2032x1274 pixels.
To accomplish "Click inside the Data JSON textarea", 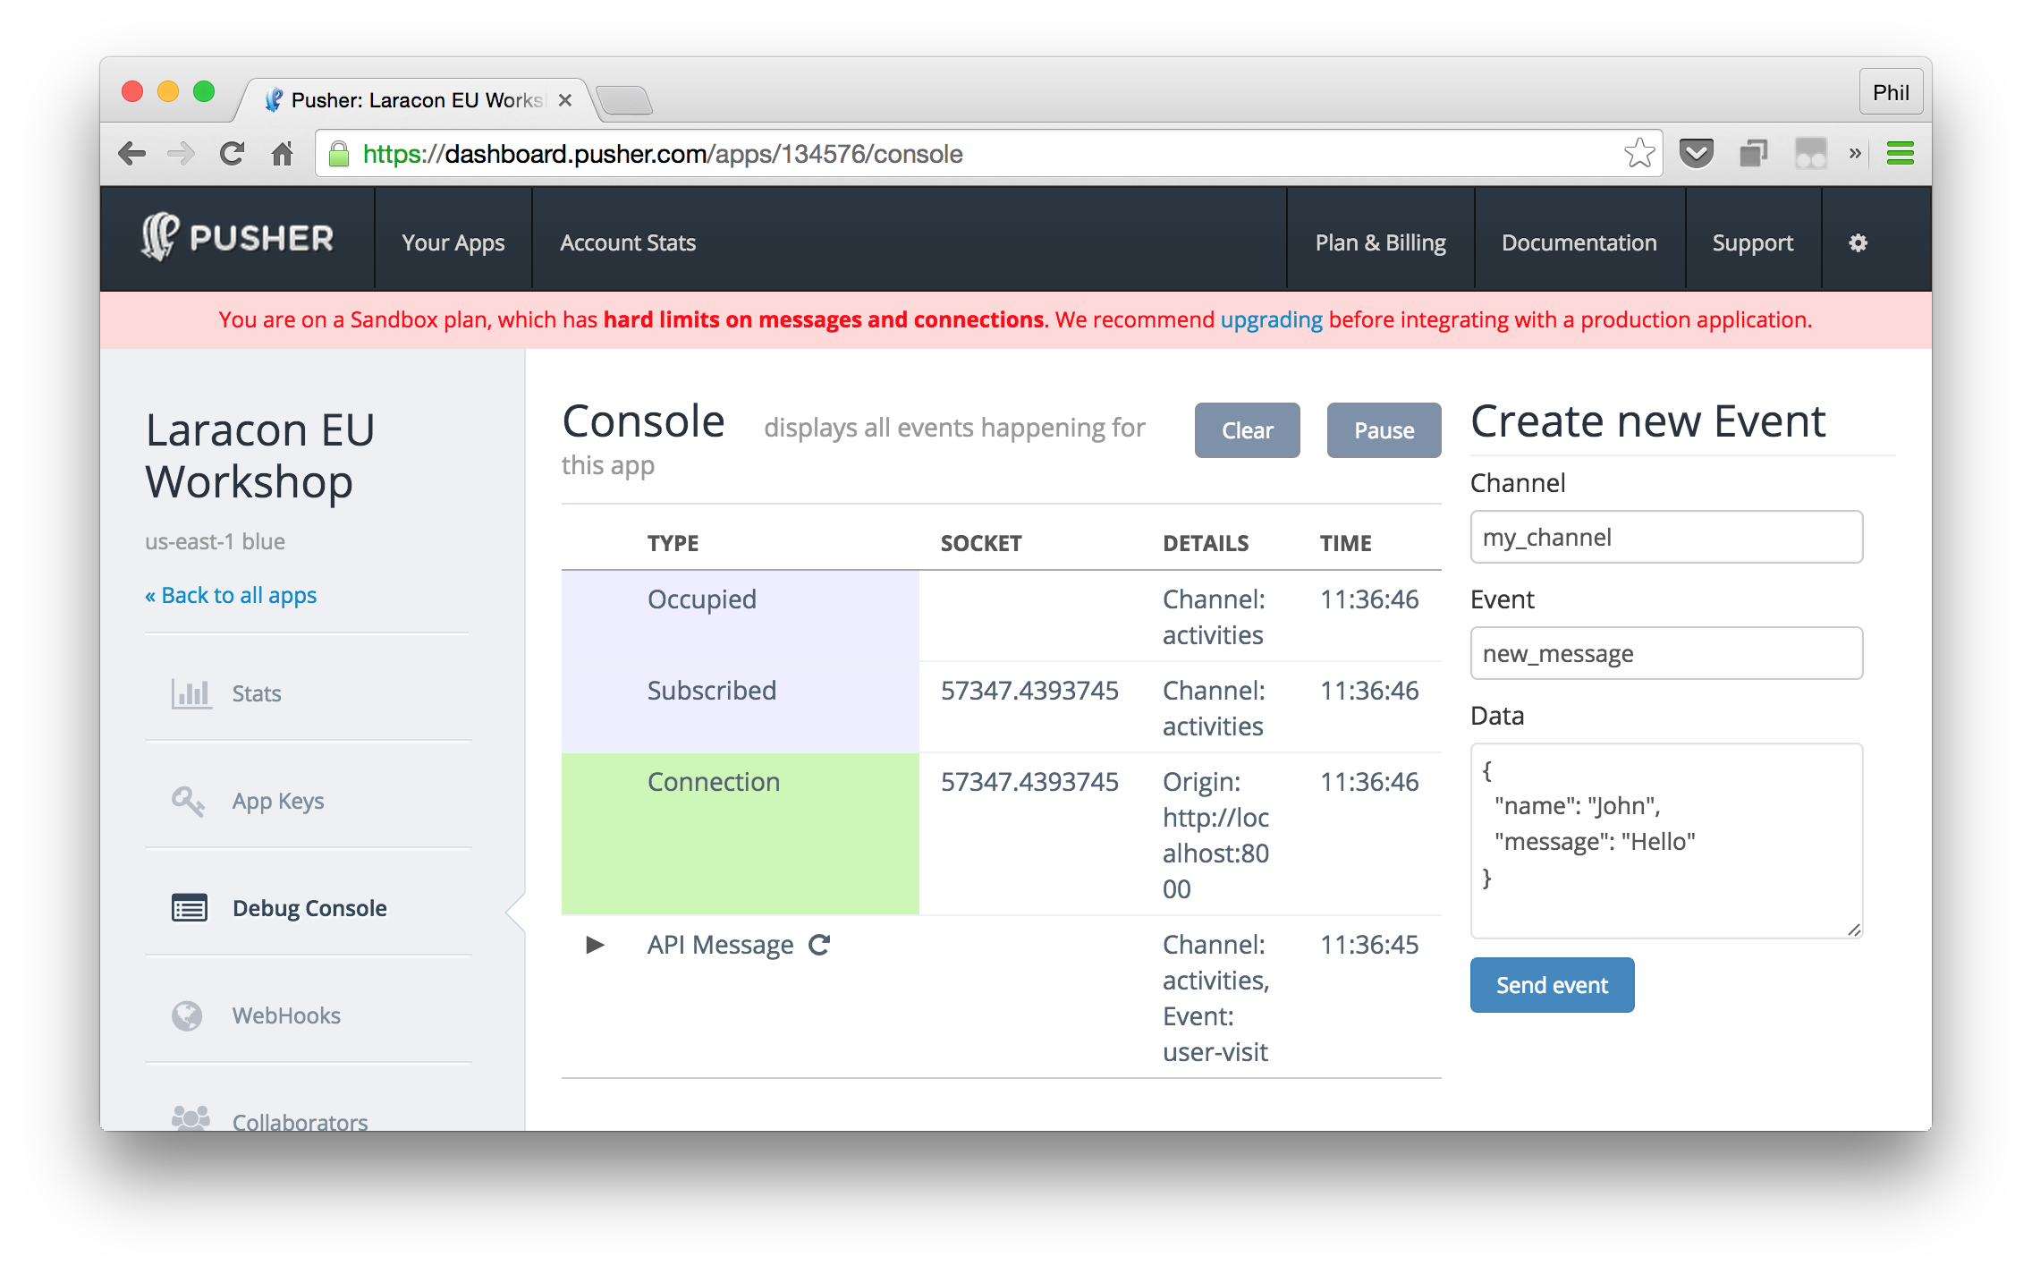I will pyautogui.click(x=1667, y=841).
